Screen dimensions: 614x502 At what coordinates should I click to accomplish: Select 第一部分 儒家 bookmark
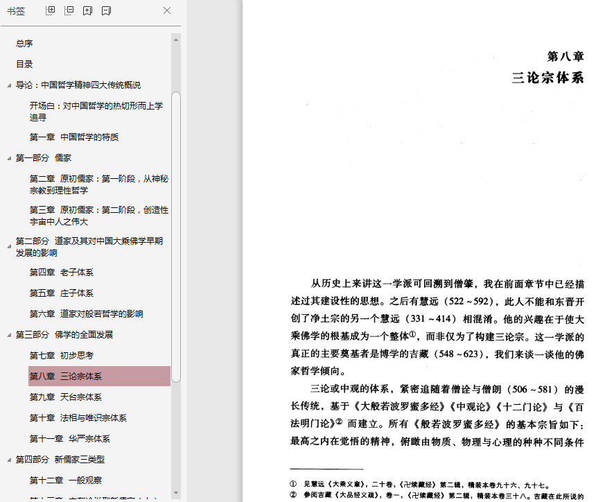pyautogui.click(x=44, y=158)
